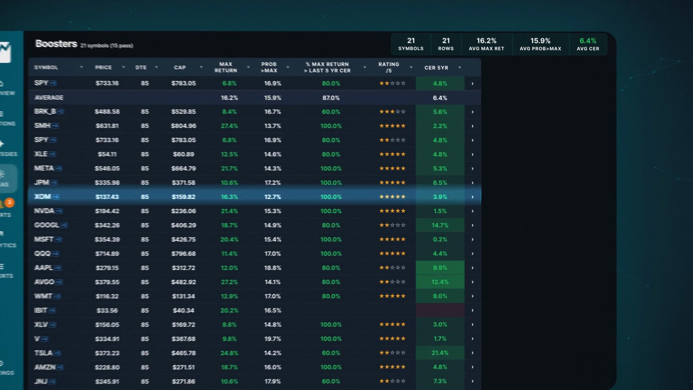The width and height of the screenshot is (693, 390).
Task: Click the 21 SYMBOLS summary stat
Action: coord(411,44)
